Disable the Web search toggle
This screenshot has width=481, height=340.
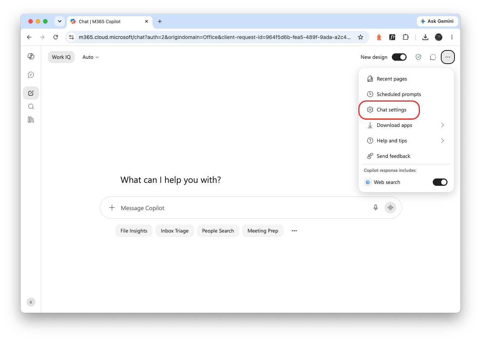tap(440, 182)
